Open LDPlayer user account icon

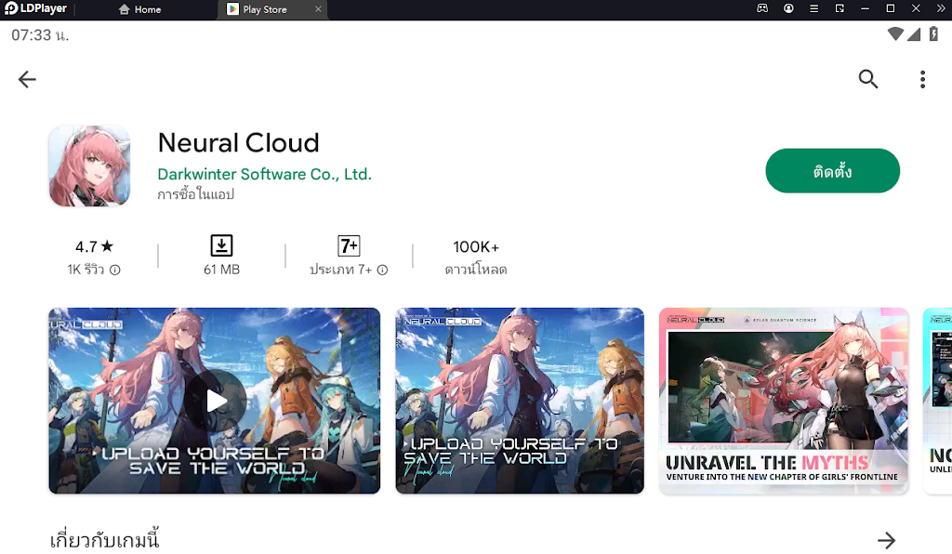(788, 8)
